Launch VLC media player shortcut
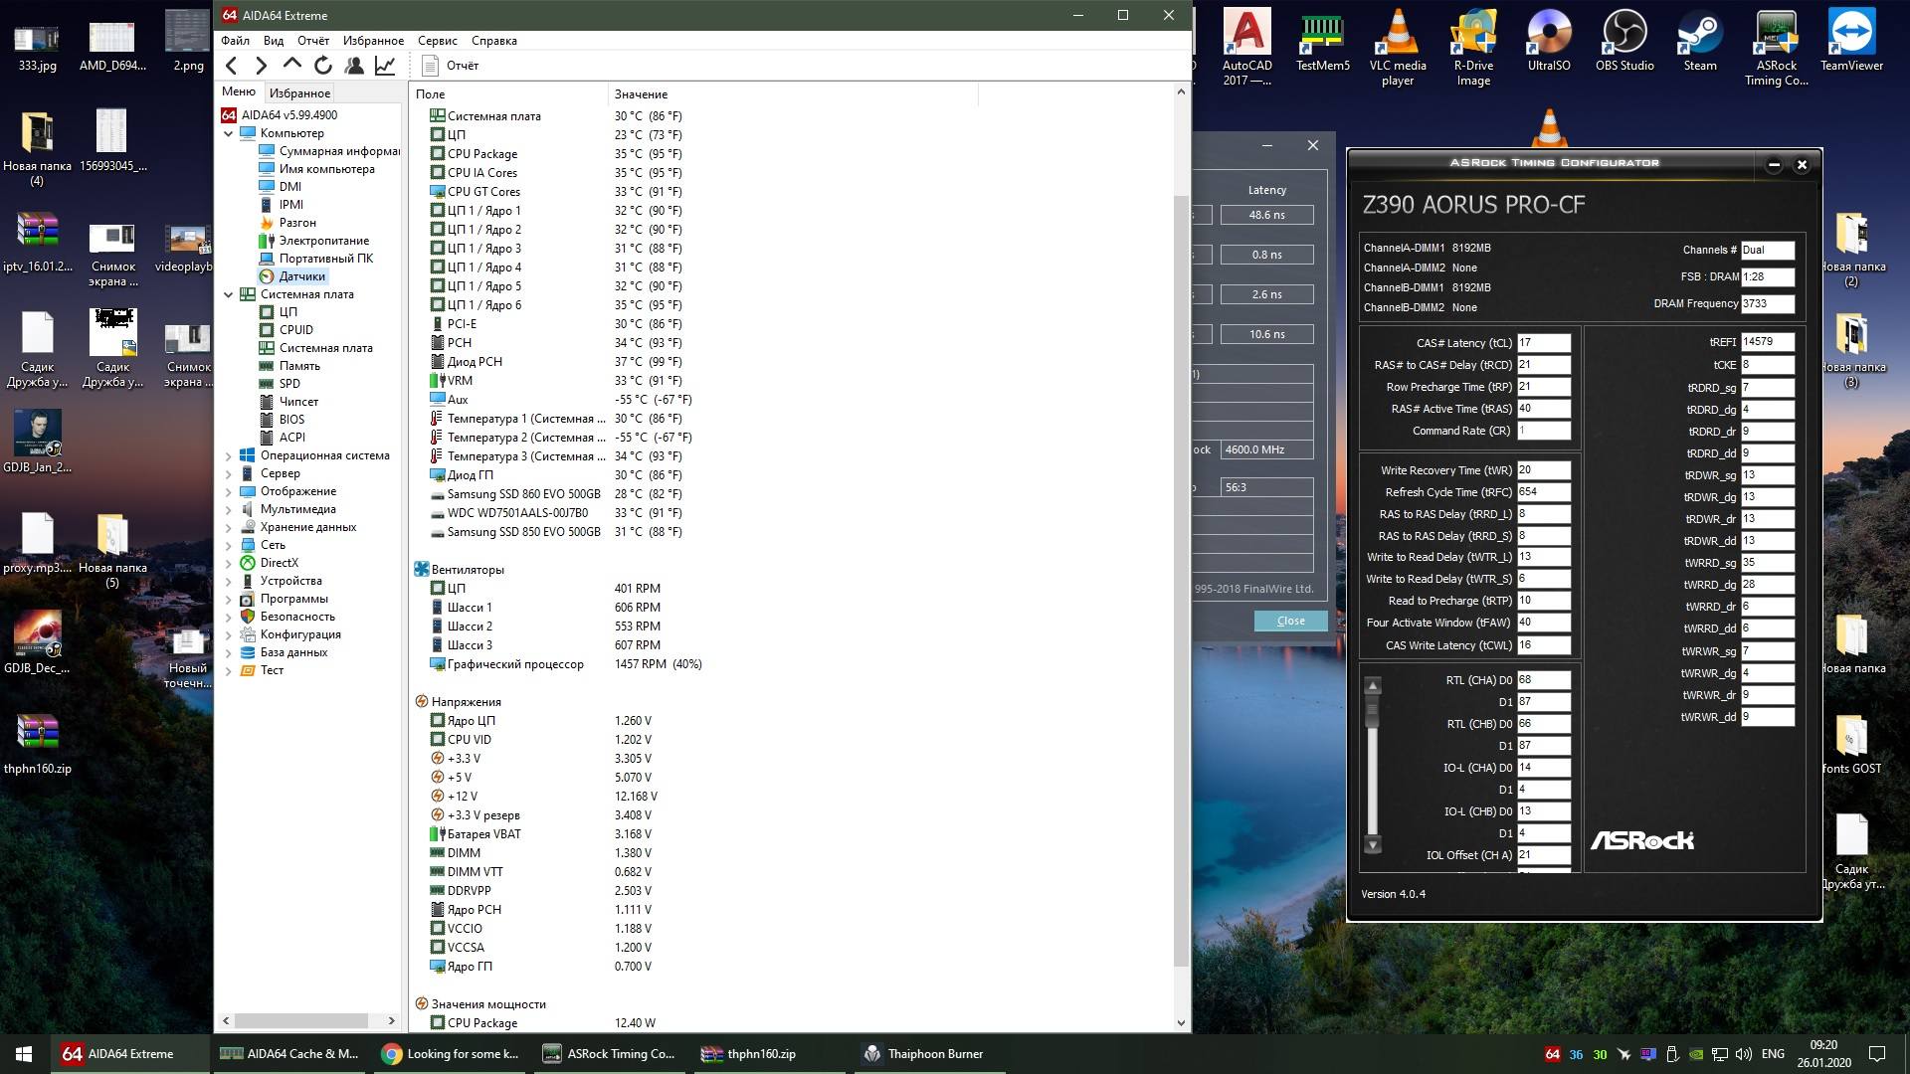This screenshot has height=1074, width=1910. pyautogui.click(x=1398, y=47)
